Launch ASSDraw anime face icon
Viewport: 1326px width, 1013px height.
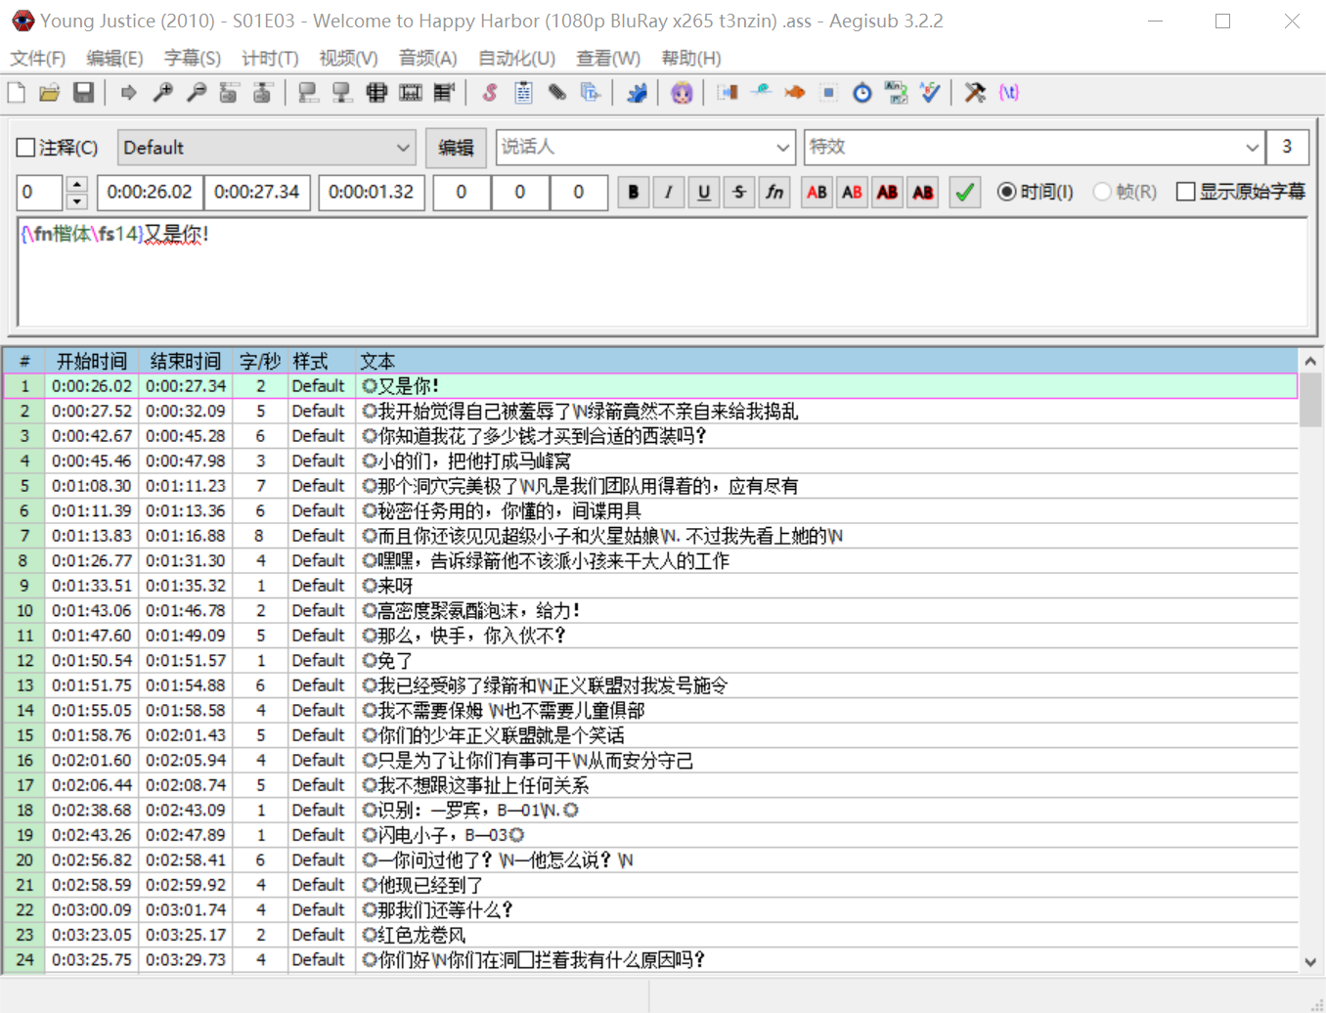(x=682, y=93)
